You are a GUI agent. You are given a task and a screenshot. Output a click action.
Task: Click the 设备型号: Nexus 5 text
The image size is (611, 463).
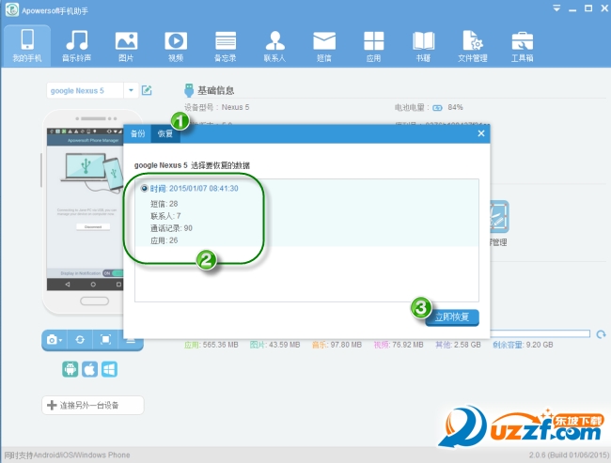216,107
